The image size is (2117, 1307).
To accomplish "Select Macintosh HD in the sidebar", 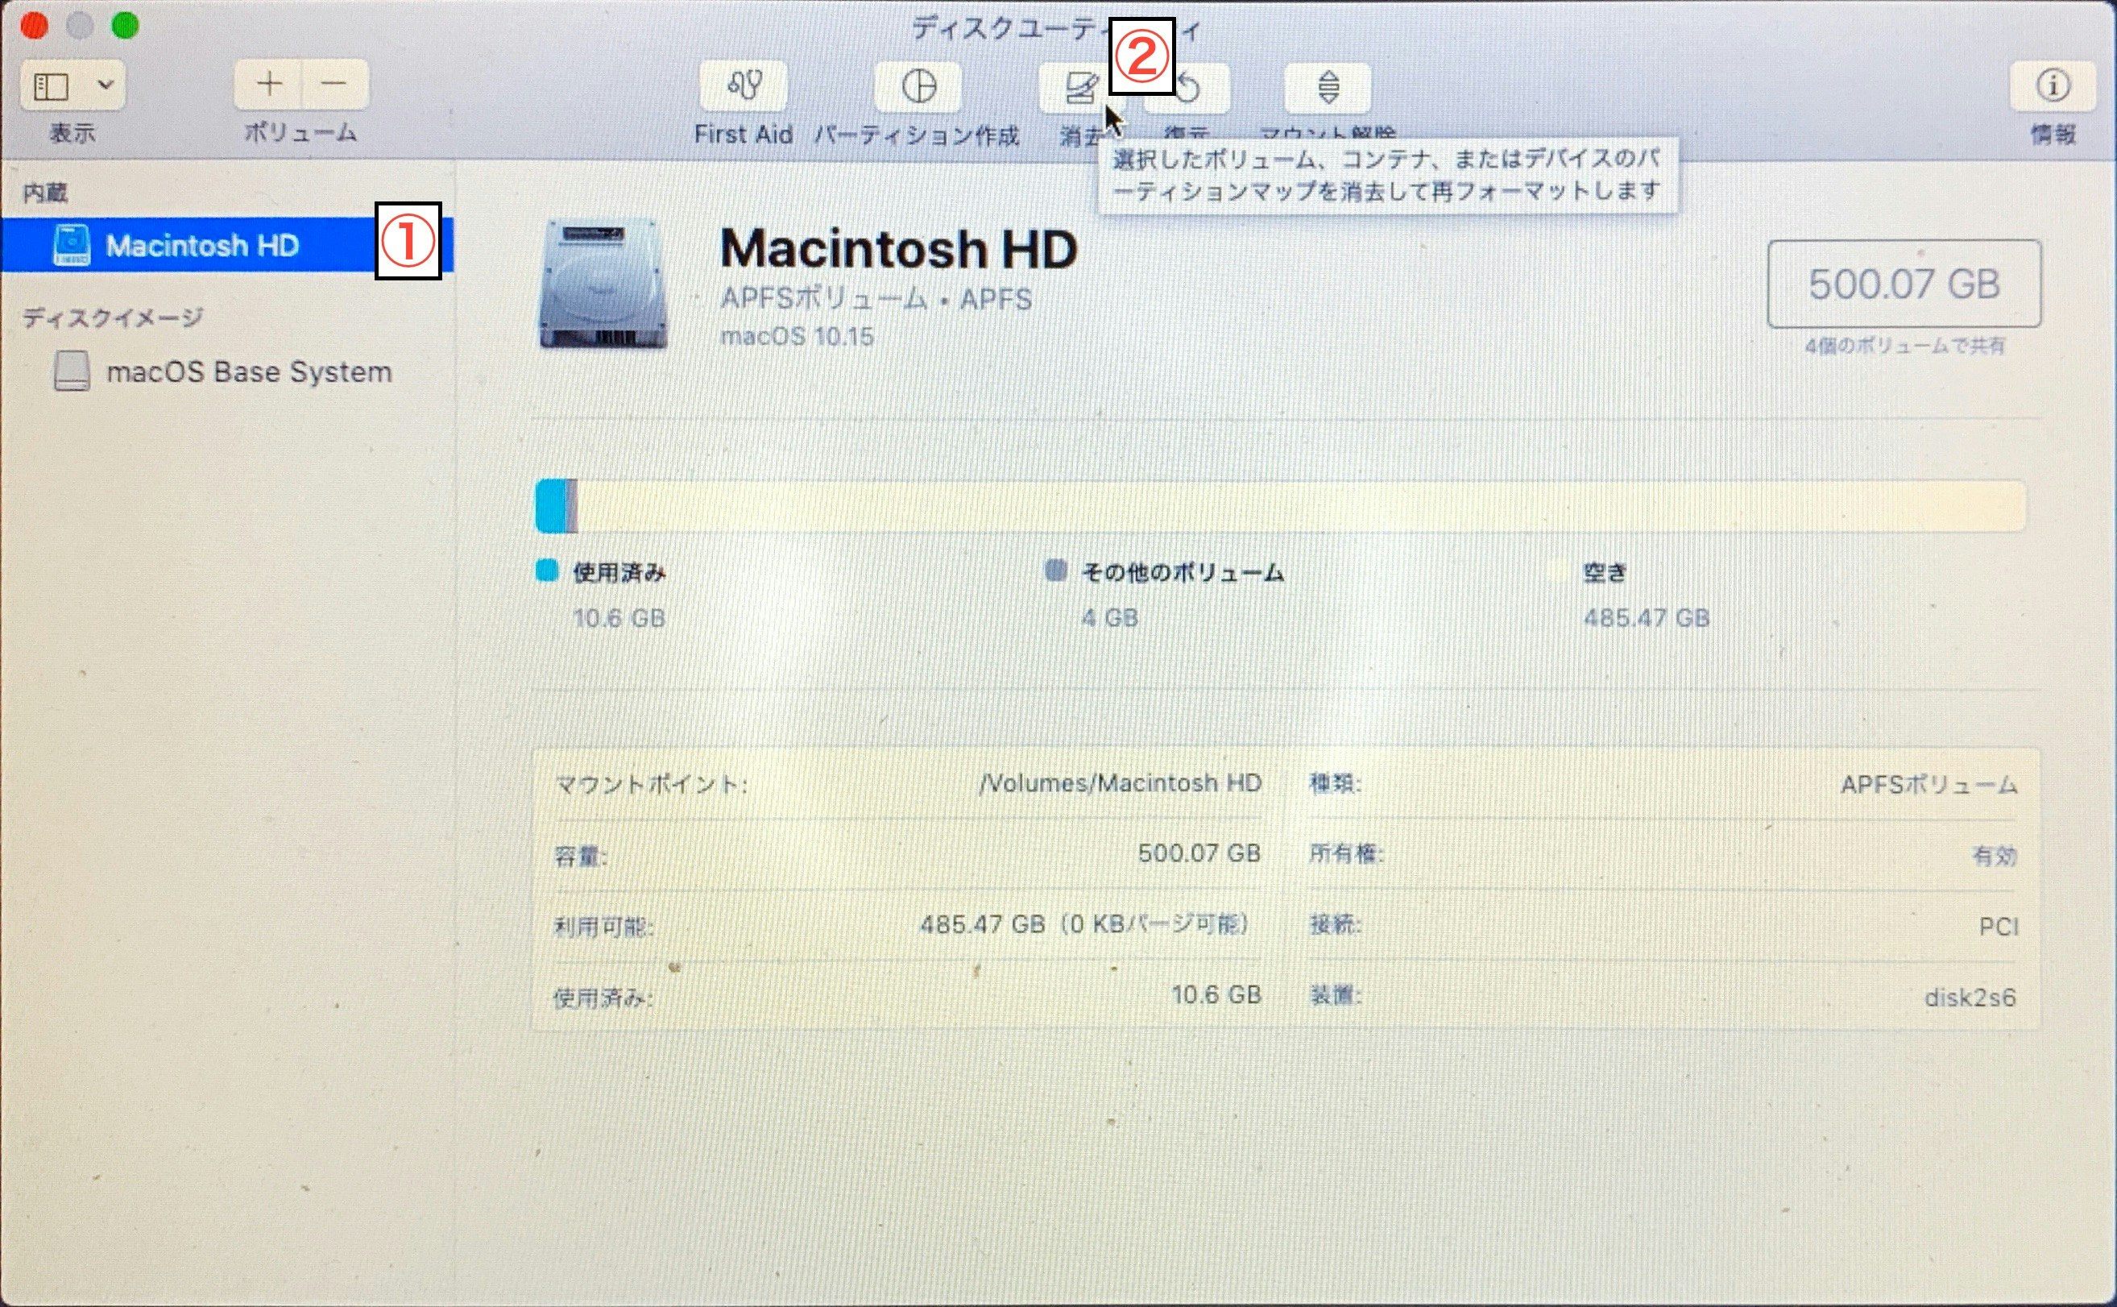I will pyautogui.click(x=227, y=246).
